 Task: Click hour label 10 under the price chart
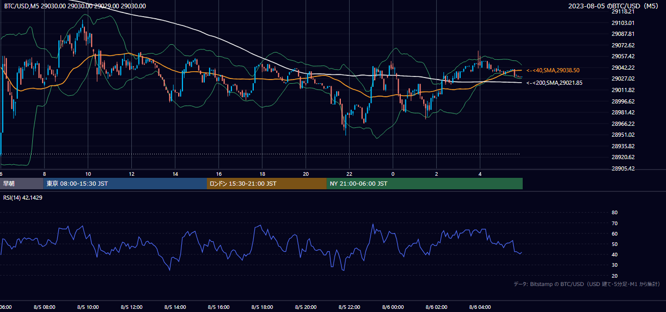click(88, 174)
